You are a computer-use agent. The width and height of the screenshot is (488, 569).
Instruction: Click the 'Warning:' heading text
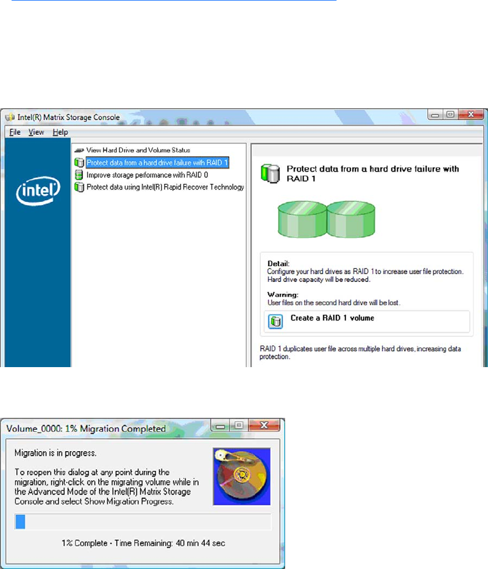click(283, 294)
